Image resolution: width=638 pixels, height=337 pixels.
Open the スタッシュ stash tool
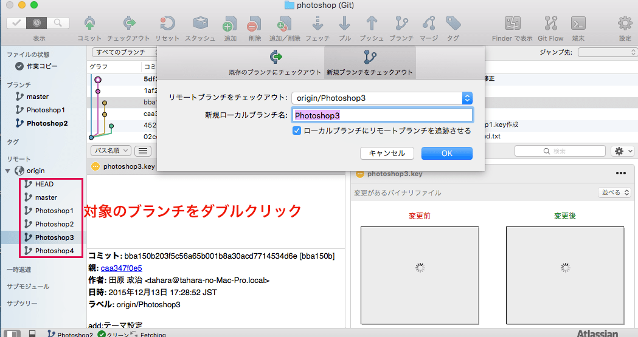200,24
